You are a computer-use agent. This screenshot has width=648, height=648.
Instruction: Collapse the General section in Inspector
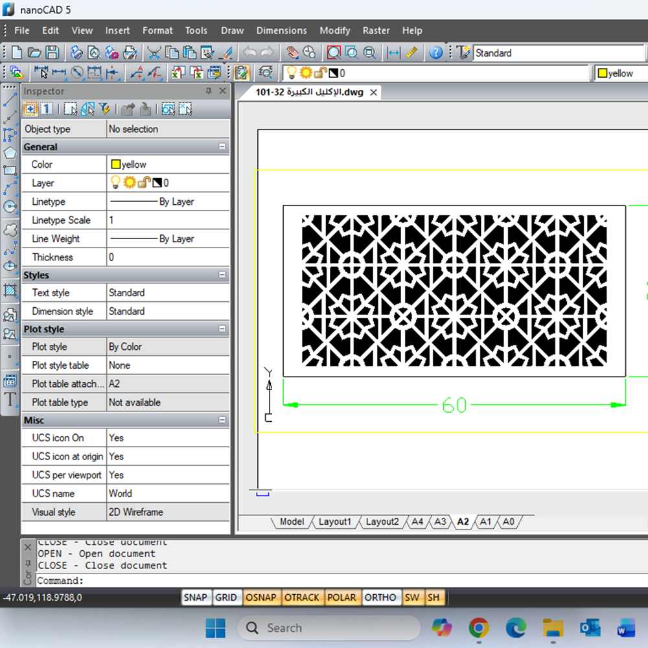coord(222,147)
